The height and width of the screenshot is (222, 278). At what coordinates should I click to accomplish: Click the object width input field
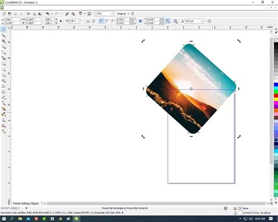33,19
